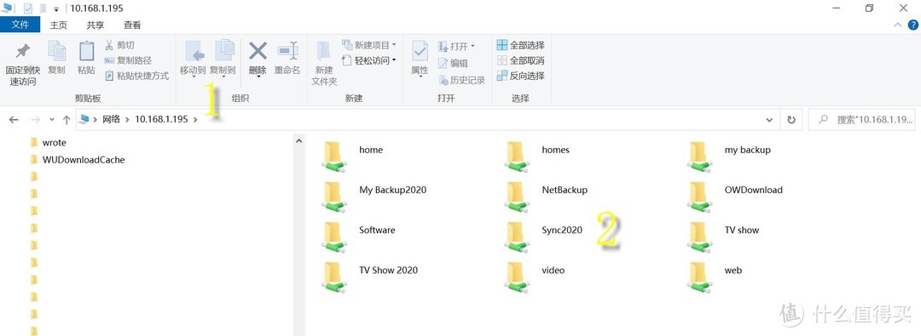The height and width of the screenshot is (336, 921).
Task: Click Invert Selection (反向选择)
Action: [520, 76]
